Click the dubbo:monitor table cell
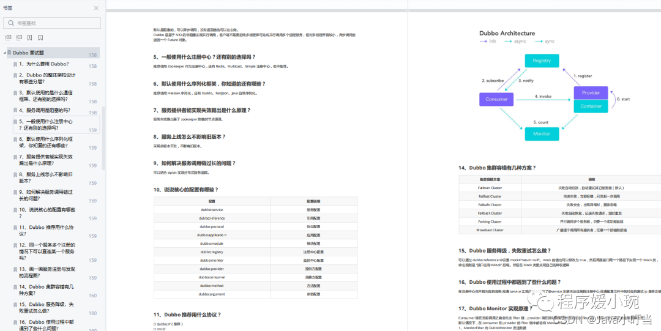The image size is (661, 331). click(212, 260)
